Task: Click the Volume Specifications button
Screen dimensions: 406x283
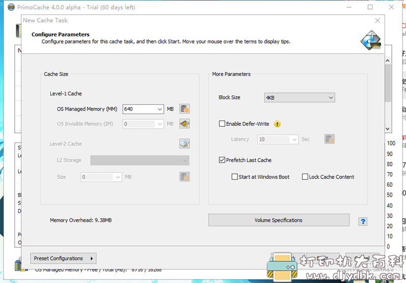Action: click(x=279, y=220)
